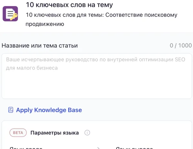Click the "для малого бизнеса" placeholder line
This screenshot has height=149, width=193.
click(x=32, y=68)
